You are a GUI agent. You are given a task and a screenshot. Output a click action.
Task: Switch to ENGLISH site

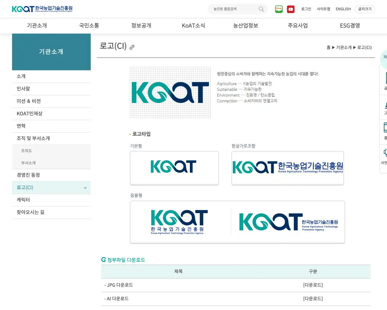(343, 9)
